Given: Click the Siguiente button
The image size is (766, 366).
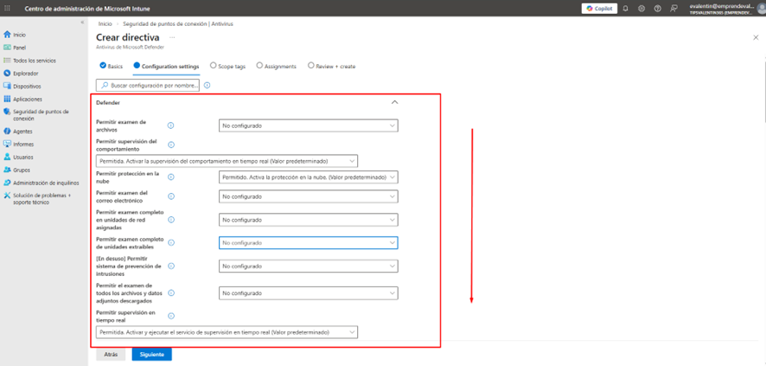Looking at the screenshot, I should click(151, 354).
